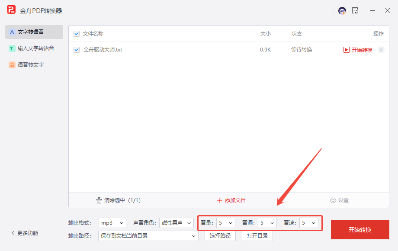Remove 金舟驱动大师.txt with the x icon
The width and height of the screenshot is (398, 251).
(x=381, y=50)
